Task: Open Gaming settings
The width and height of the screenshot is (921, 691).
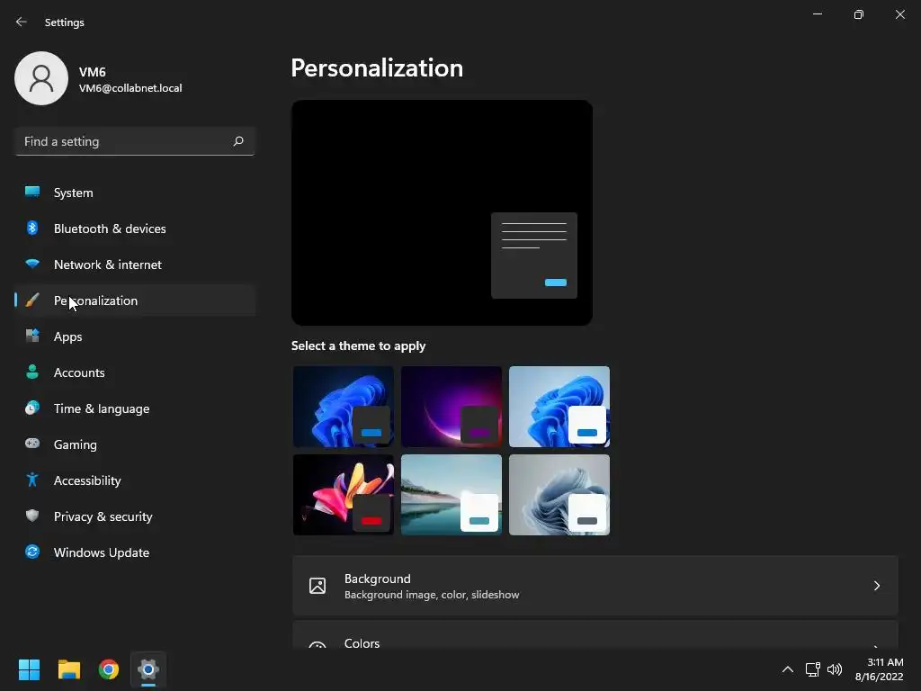Action: [135, 444]
